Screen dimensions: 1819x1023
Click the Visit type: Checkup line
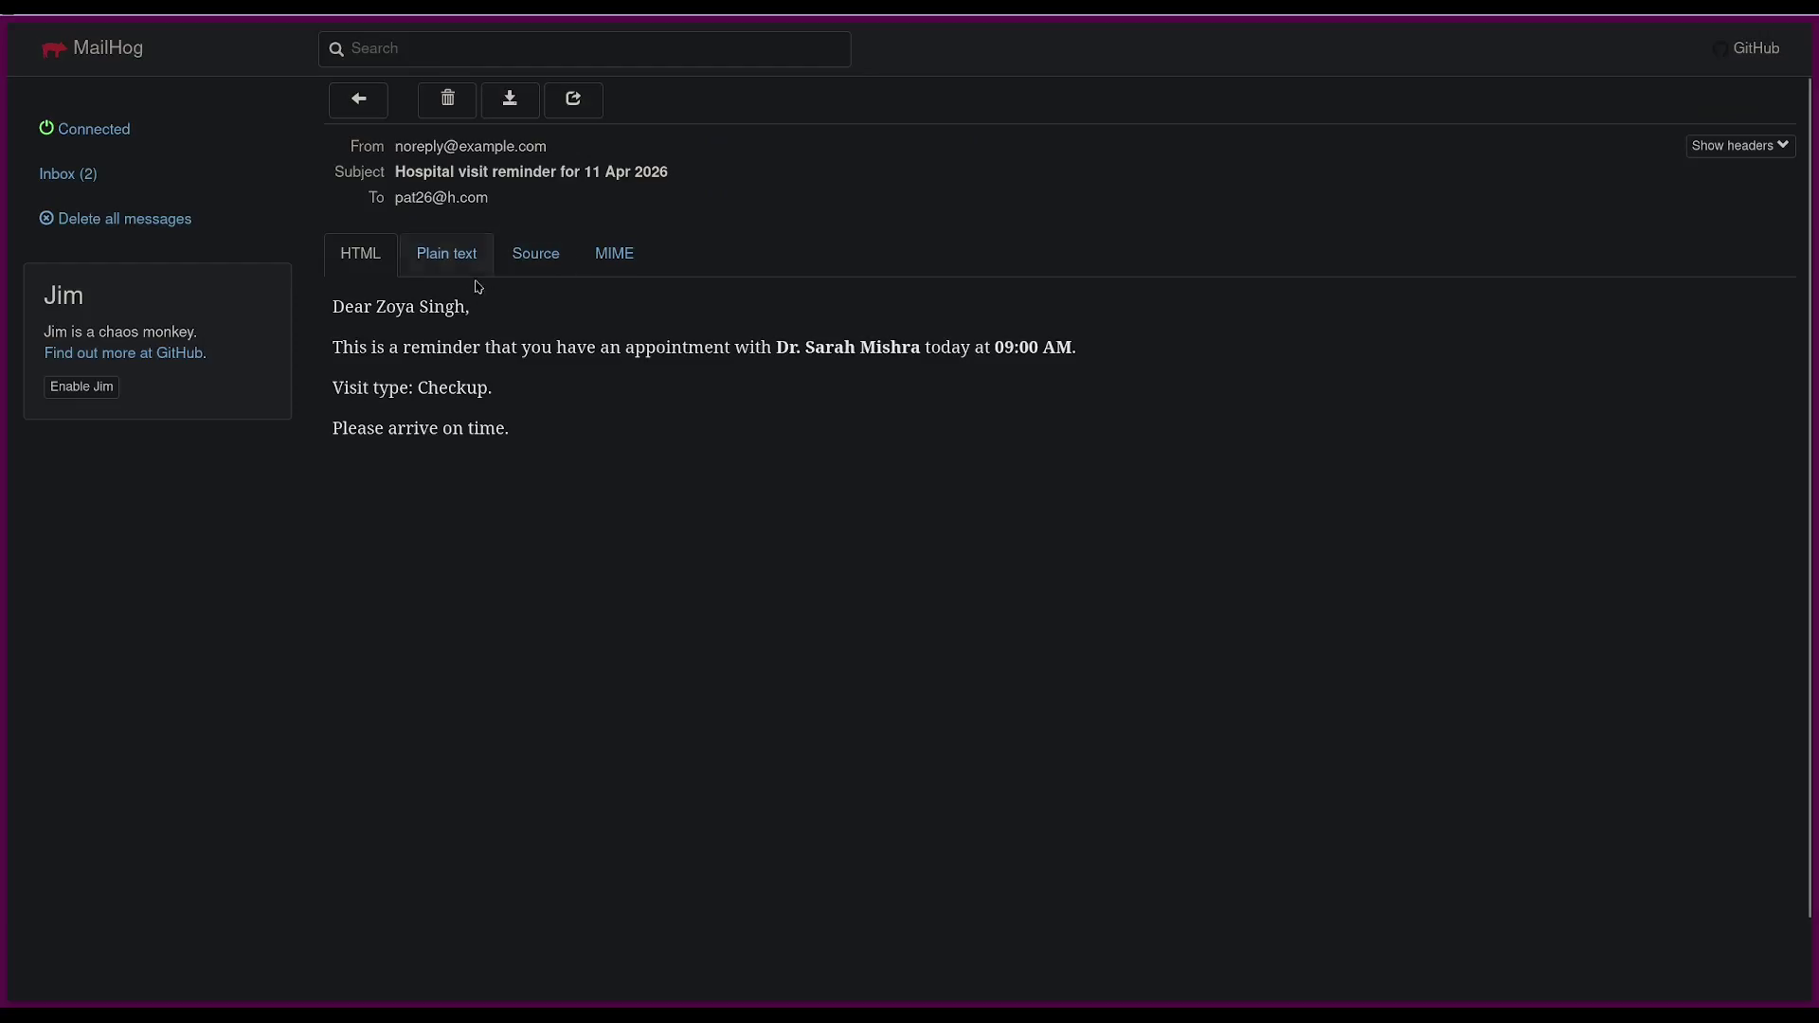412,388
